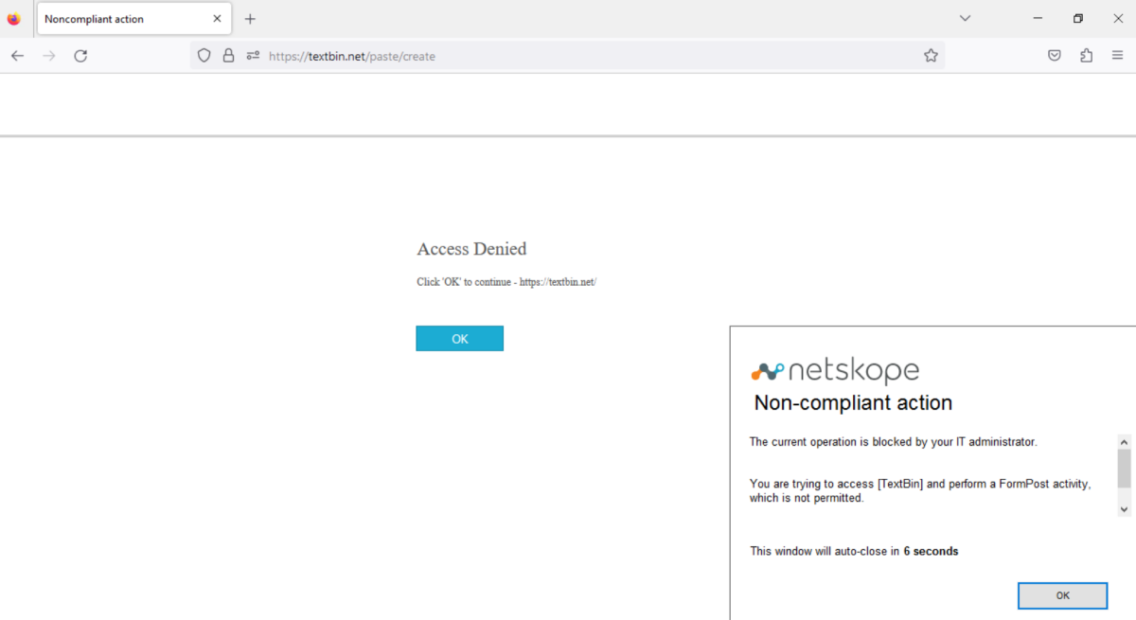Screen dimensions: 1136x620
Task: Close the Noncompliant action tab
Action: (217, 18)
